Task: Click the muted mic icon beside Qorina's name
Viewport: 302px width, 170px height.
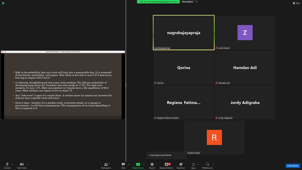Action: click(155, 83)
